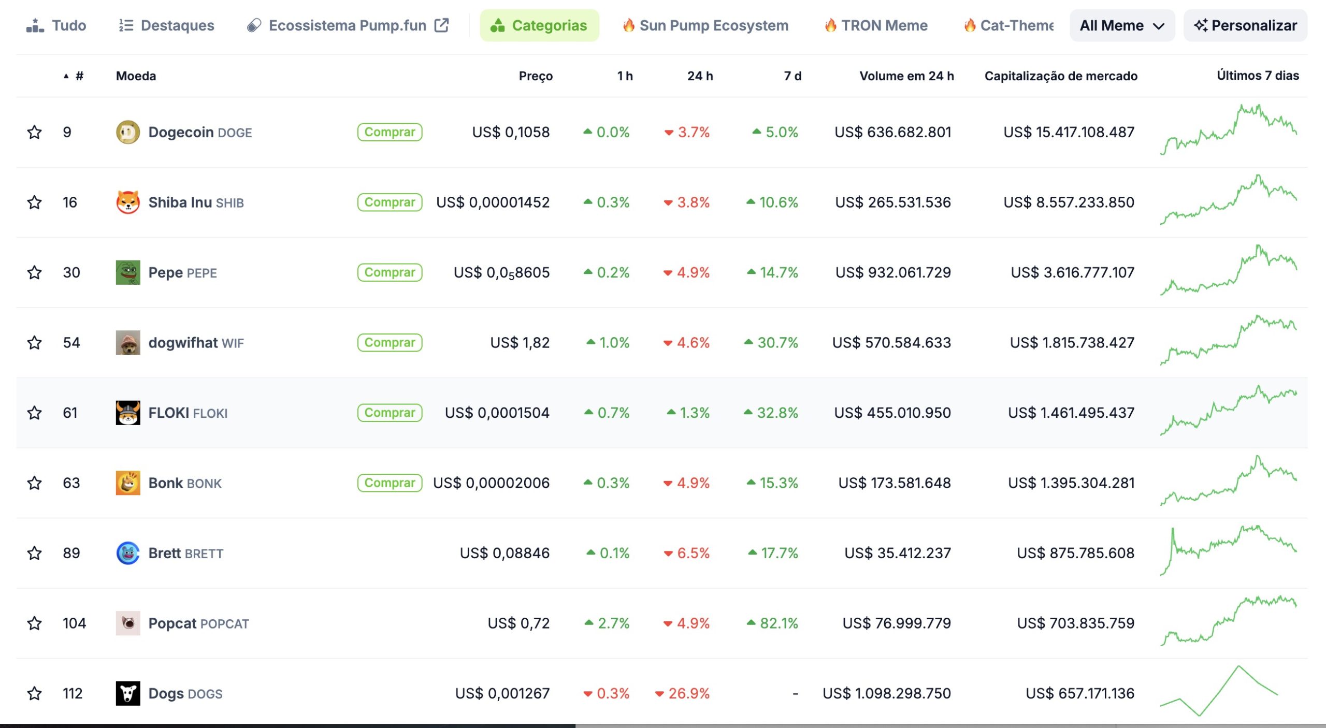
Task: Select the Categorias tab
Action: pos(539,25)
